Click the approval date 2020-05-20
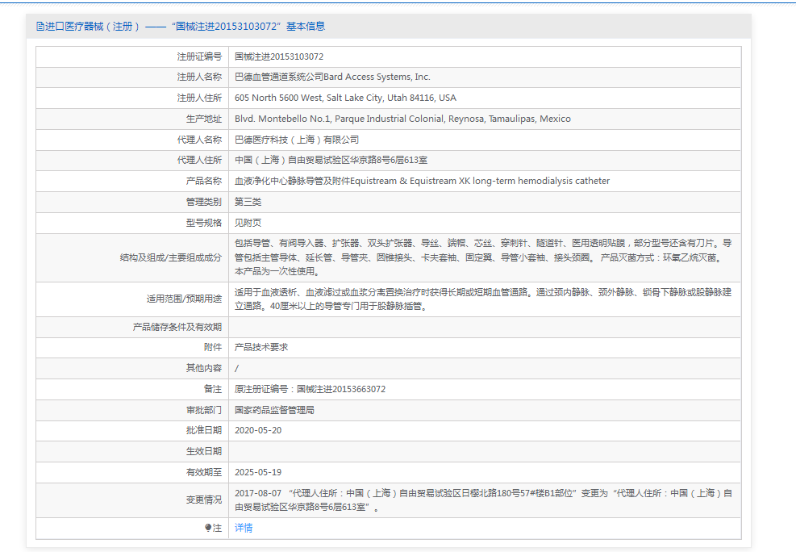Viewport: 796px width, 552px height. 258,431
